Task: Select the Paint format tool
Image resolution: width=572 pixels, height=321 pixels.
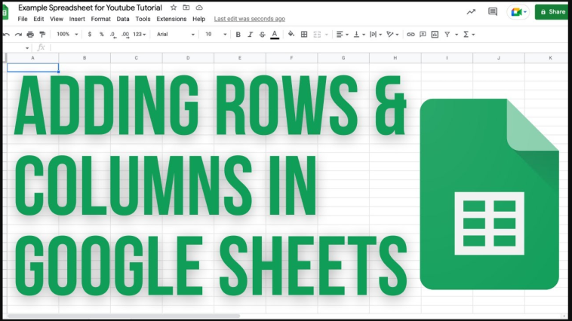Action: coord(42,35)
